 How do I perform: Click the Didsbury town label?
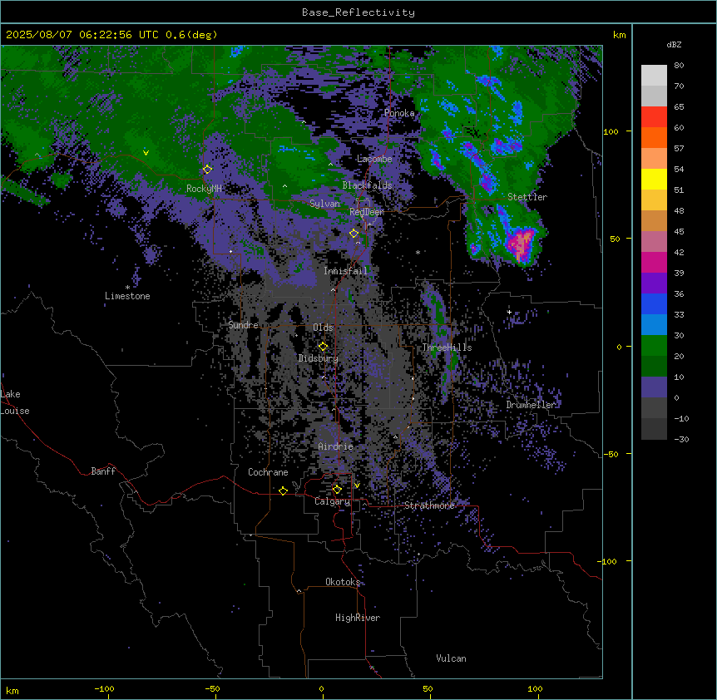click(319, 358)
